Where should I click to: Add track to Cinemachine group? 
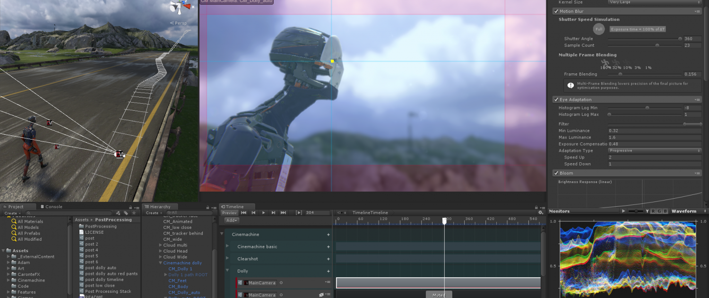[329, 235]
